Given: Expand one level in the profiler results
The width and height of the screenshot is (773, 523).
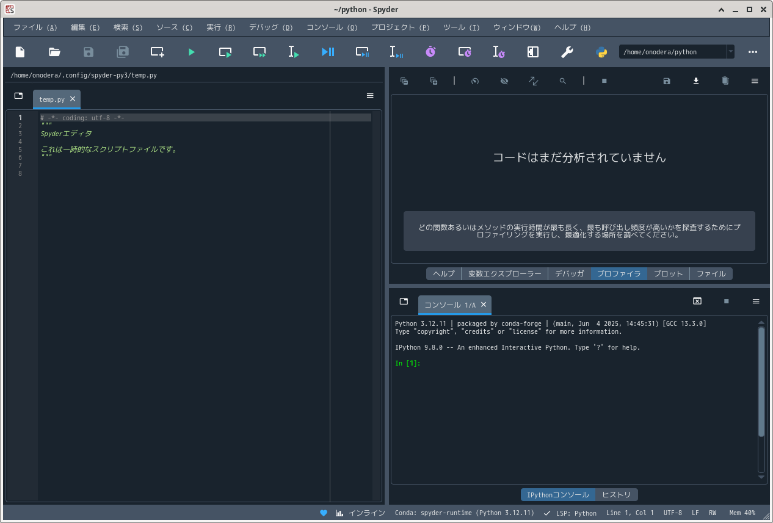Looking at the screenshot, I should click(434, 81).
